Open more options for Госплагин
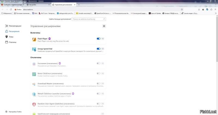The height and width of the screenshot is (115, 218). [103, 63]
